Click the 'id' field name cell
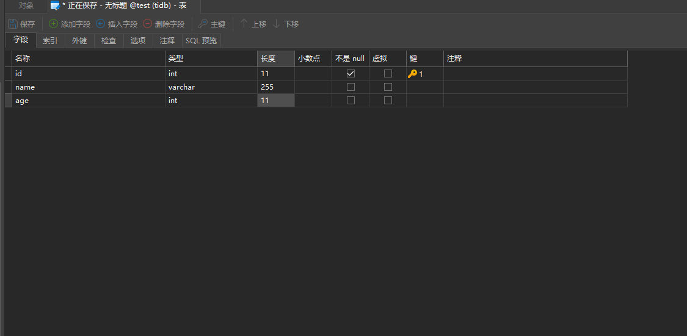 89,74
